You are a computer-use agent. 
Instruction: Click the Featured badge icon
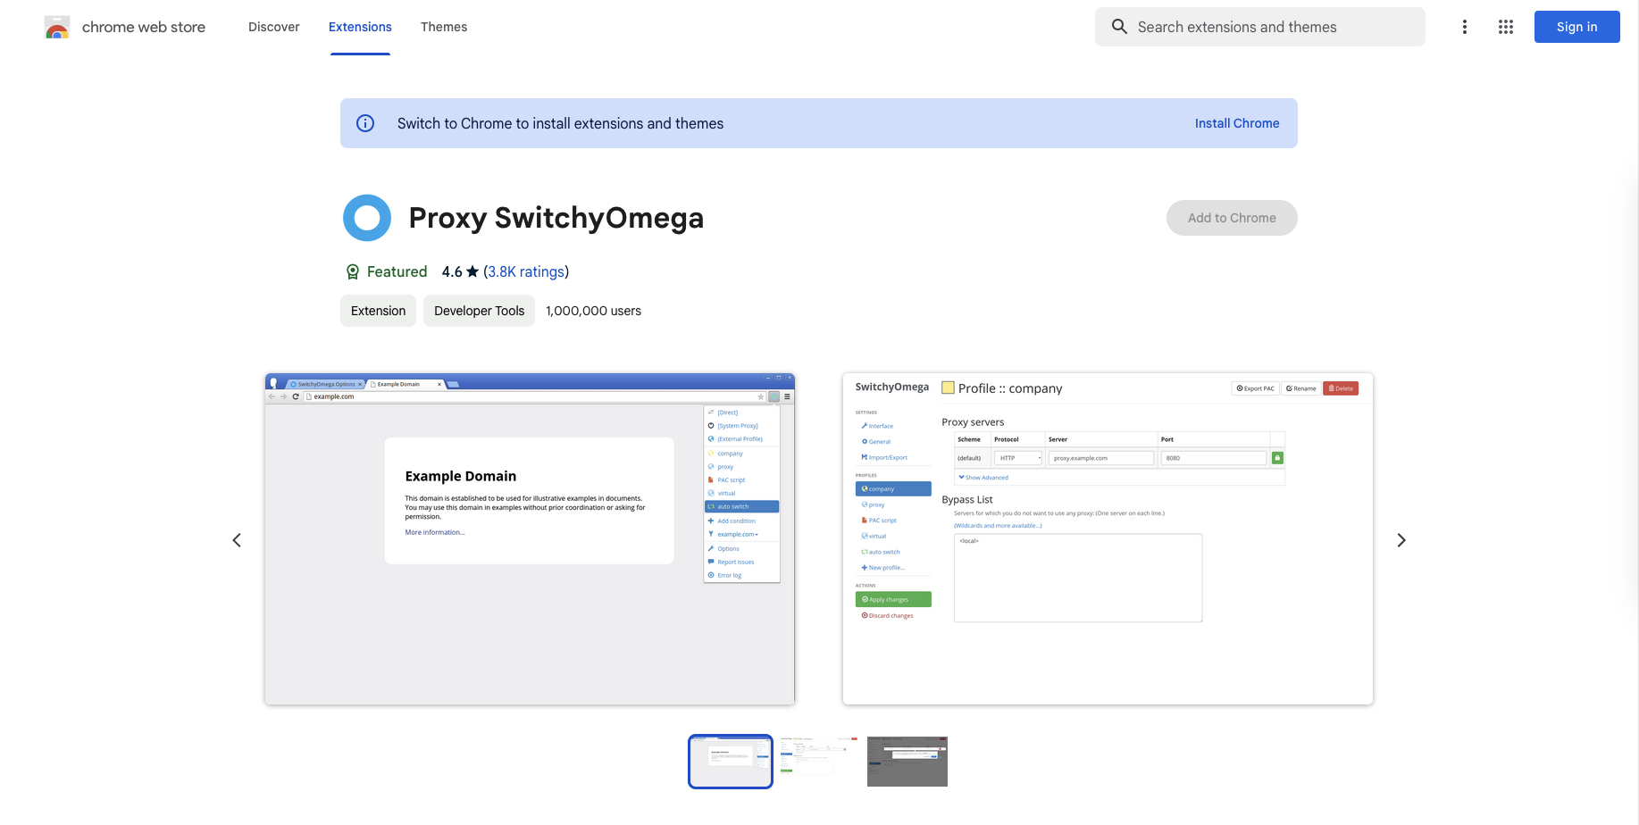(x=352, y=271)
